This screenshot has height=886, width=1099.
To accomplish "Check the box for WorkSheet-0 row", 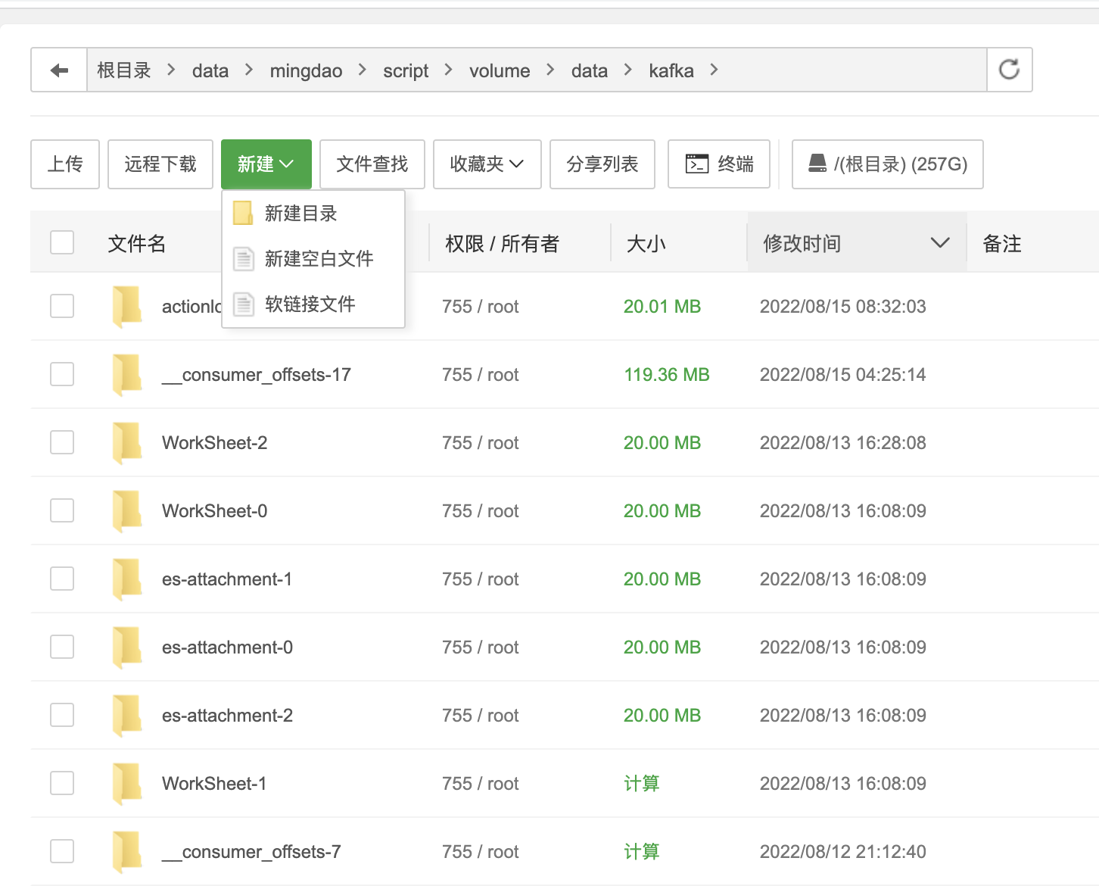I will point(62,510).
